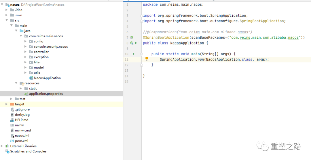Expand the exception package arrow

coord(25,57)
